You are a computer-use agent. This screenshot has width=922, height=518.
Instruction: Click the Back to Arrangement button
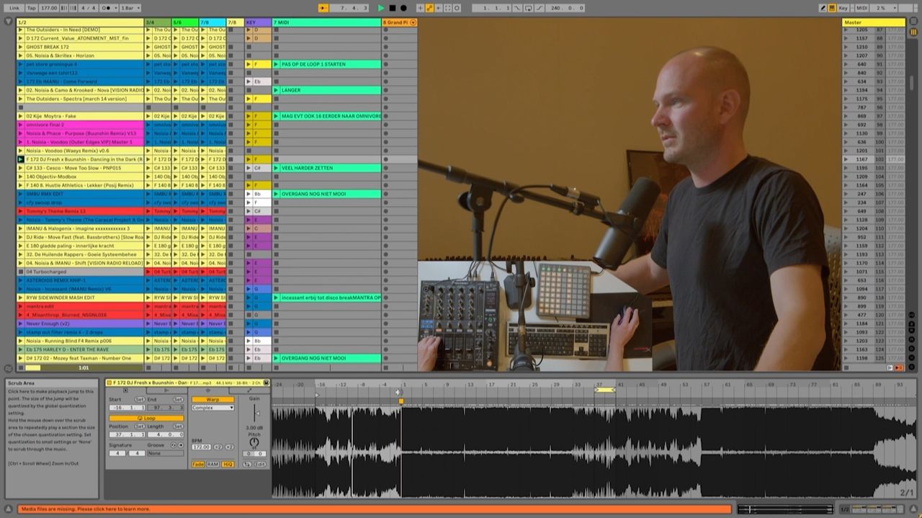pyautogui.click(x=898, y=367)
